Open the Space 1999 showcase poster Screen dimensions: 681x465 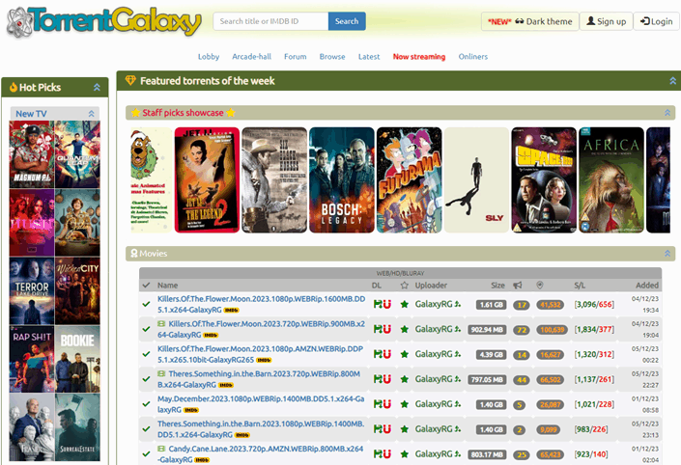[x=544, y=180]
